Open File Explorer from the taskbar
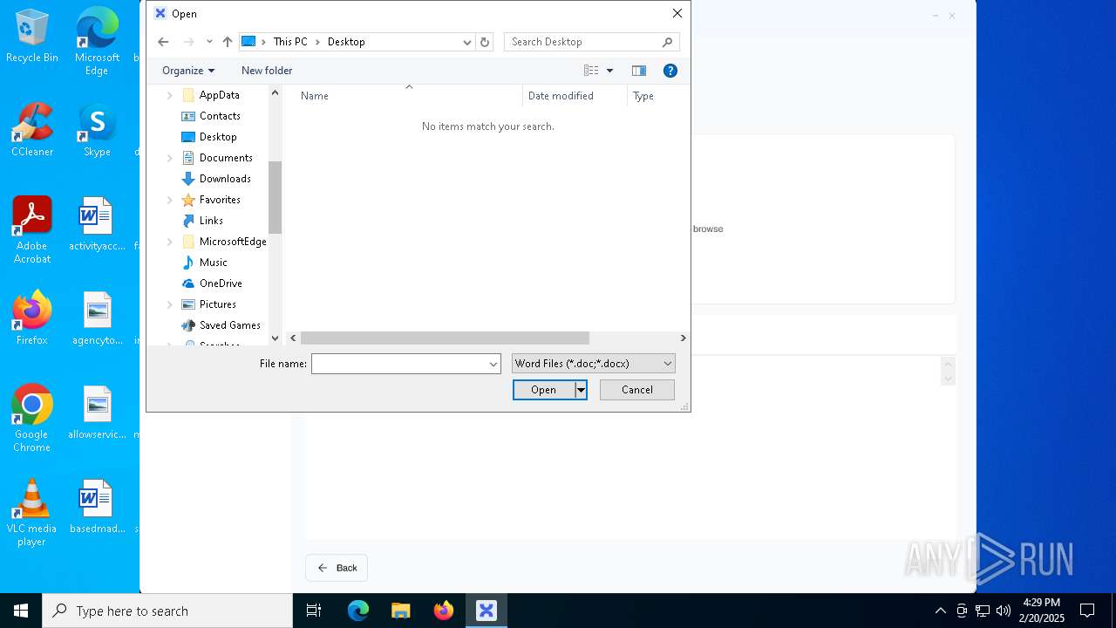Image resolution: width=1116 pixels, height=628 pixels. point(401,611)
